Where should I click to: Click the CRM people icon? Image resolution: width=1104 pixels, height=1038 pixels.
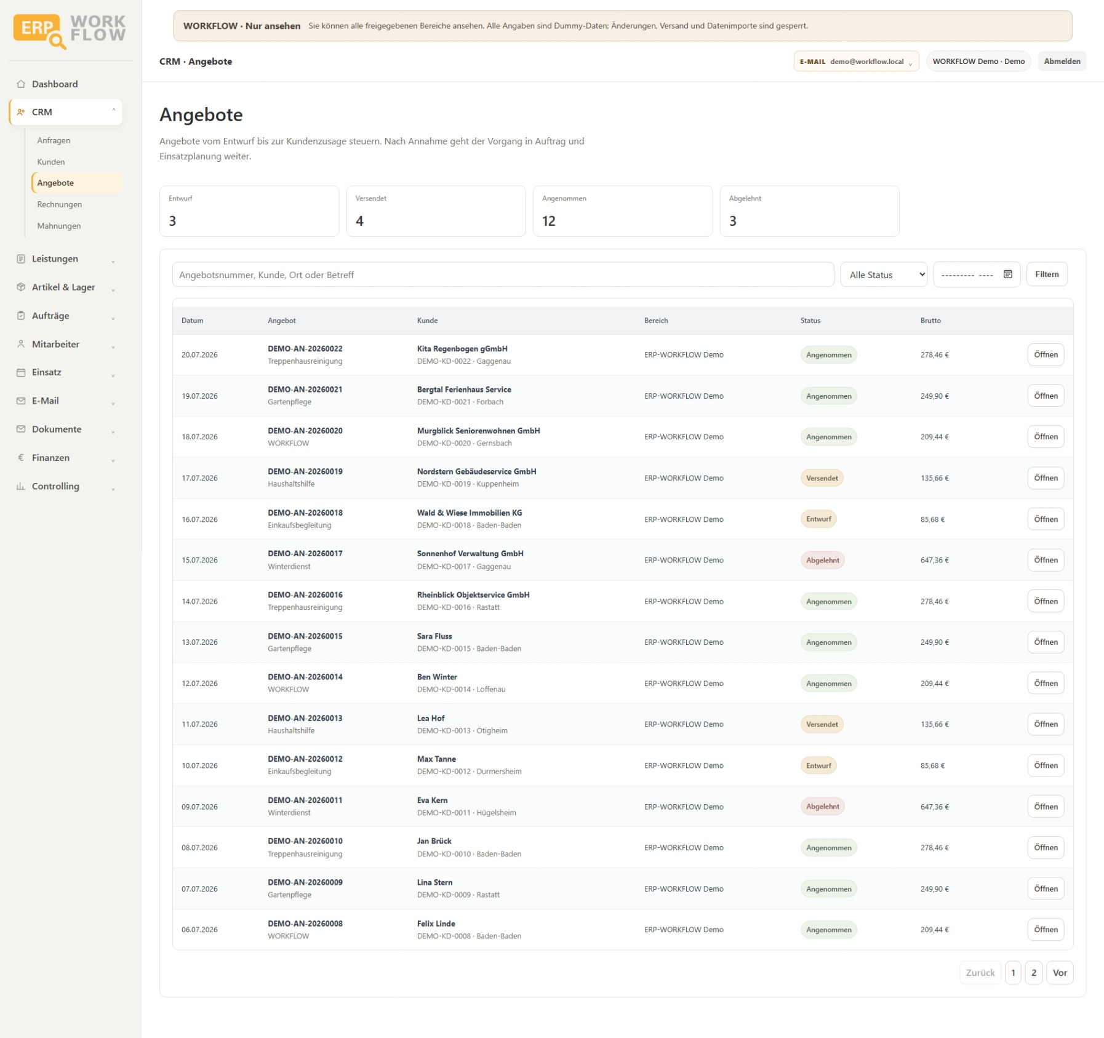pos(21,112)
